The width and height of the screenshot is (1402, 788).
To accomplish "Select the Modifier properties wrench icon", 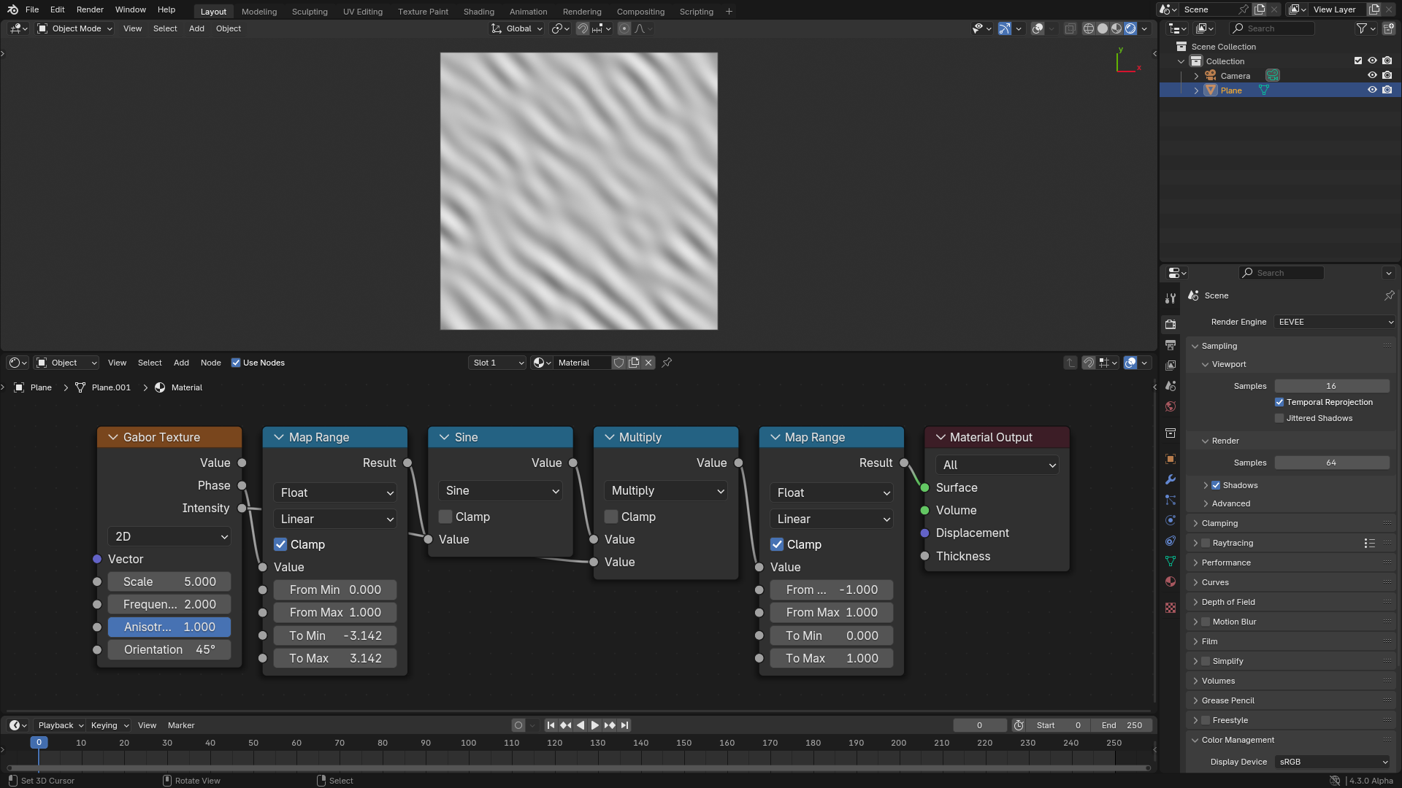I will (1170, 479).
